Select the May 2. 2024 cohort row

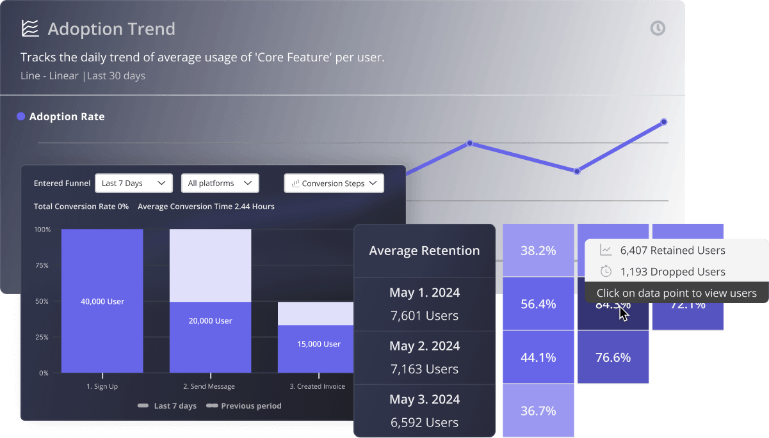[x=425, y=357]
